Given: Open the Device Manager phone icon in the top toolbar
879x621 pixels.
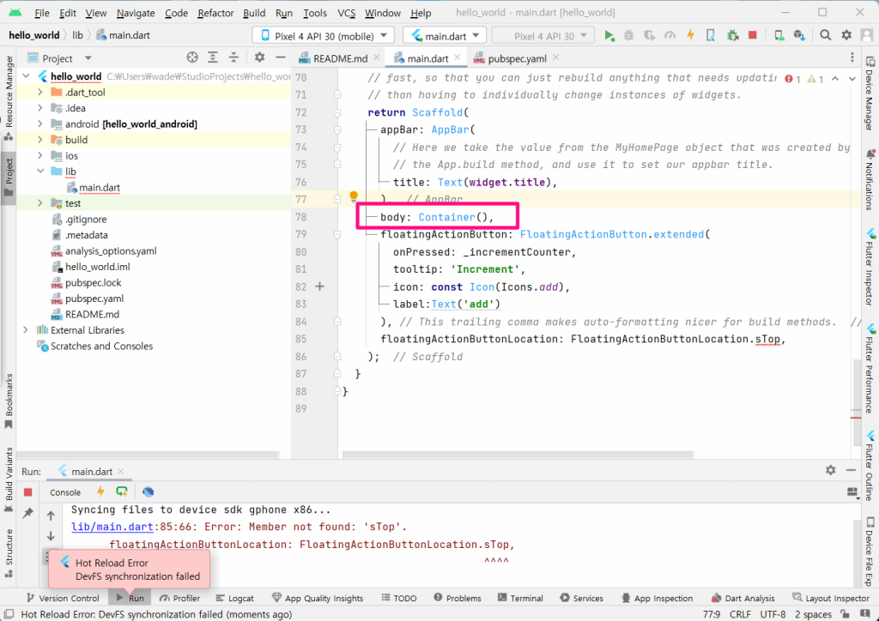Looking at the screenshot, I should 778,35.
